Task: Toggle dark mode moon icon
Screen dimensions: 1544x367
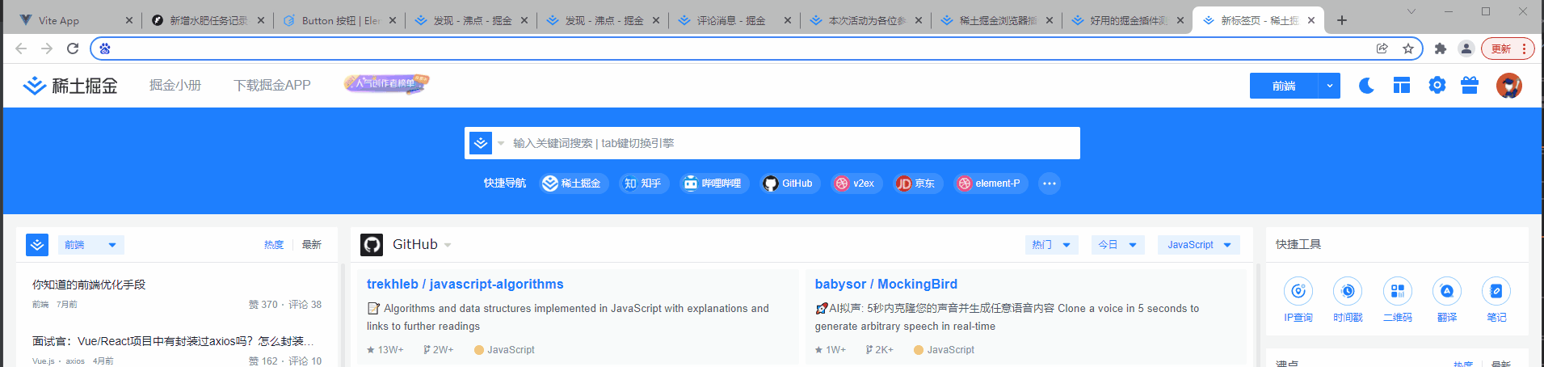Action: tap(1366, 85)
